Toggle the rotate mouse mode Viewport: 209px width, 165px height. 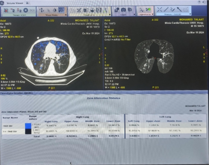[62, 10]
